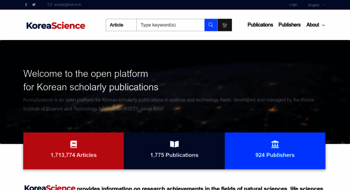The image size is (350, 190).
Task: Click the society@kisti.re.kr email link
Action: [x=68, y=4]
